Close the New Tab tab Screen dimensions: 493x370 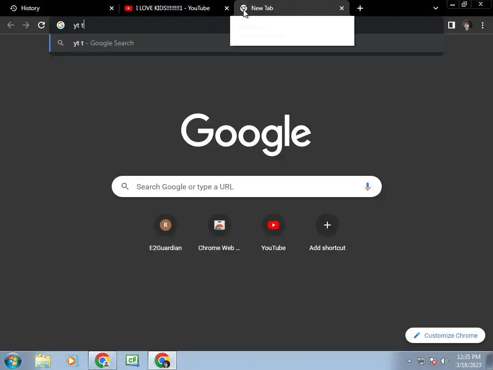342,8
